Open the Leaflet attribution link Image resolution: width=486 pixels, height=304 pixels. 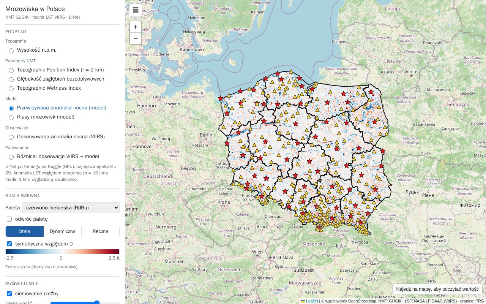coord(312,301)
